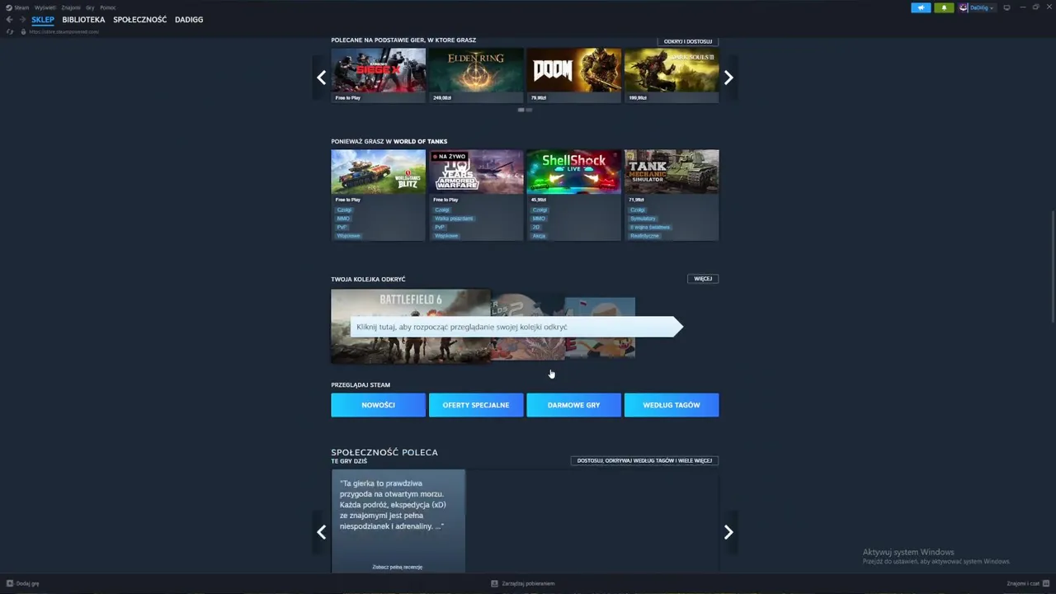1056x594 pixels.
Task: Go to previous community recommendation arrow
Action: [321, 532]
